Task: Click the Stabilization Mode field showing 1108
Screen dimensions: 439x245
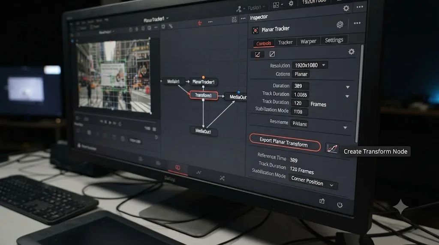Action: (299, 112)
